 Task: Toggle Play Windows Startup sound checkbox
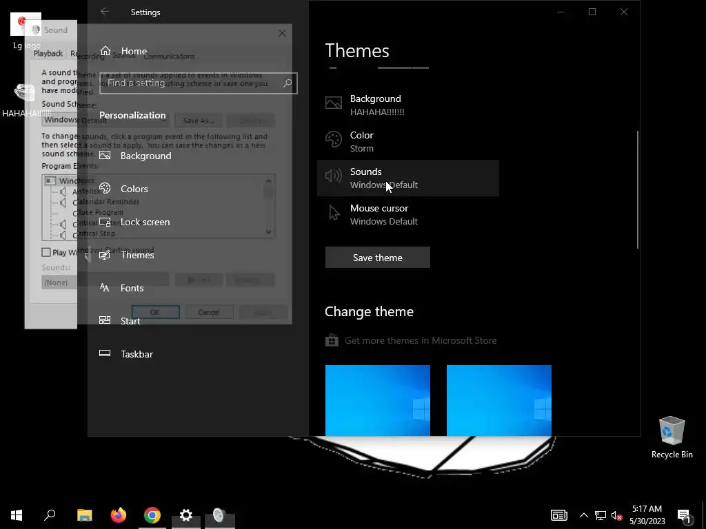[46, 252]
